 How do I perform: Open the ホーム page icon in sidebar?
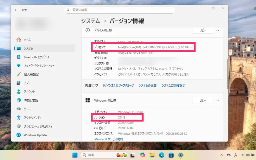19,40
